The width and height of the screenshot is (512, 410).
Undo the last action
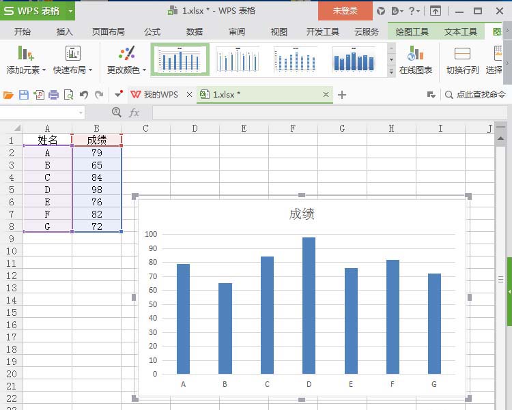(x=84, y=95)
